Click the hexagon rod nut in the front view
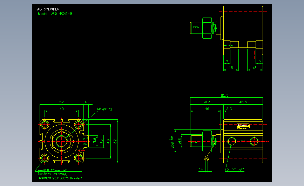The width and height of the screenshot is (304, 186). pyautogui.click(x=61, y=141)
